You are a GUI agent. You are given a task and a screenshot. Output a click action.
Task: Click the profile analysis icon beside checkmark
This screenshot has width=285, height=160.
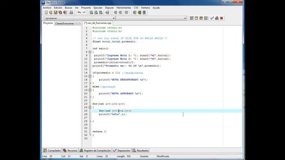tap(217, 18)
